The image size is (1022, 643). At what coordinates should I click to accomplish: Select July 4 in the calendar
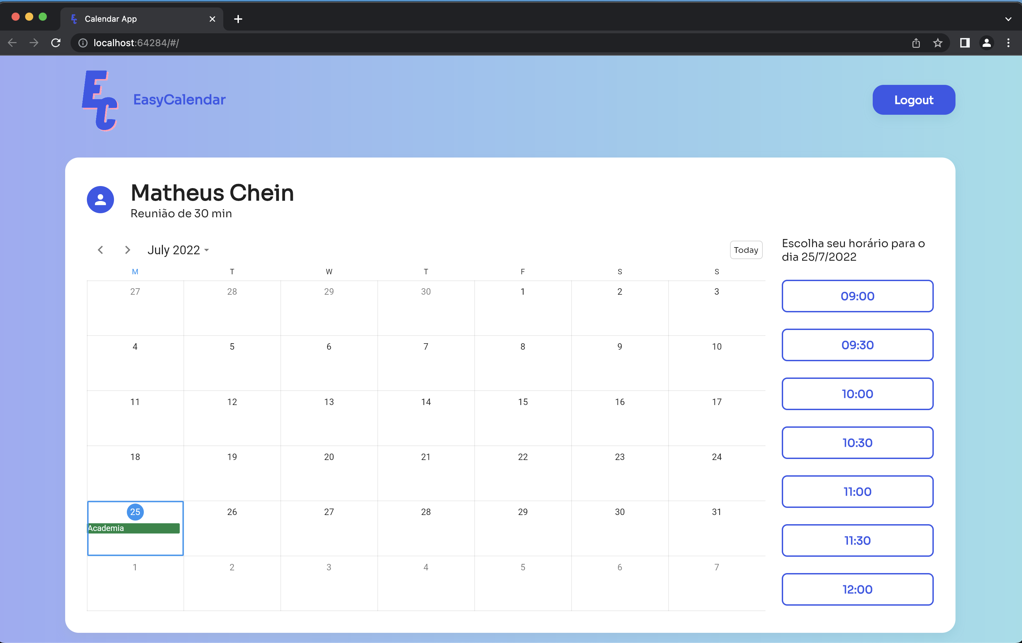[135, 363]
